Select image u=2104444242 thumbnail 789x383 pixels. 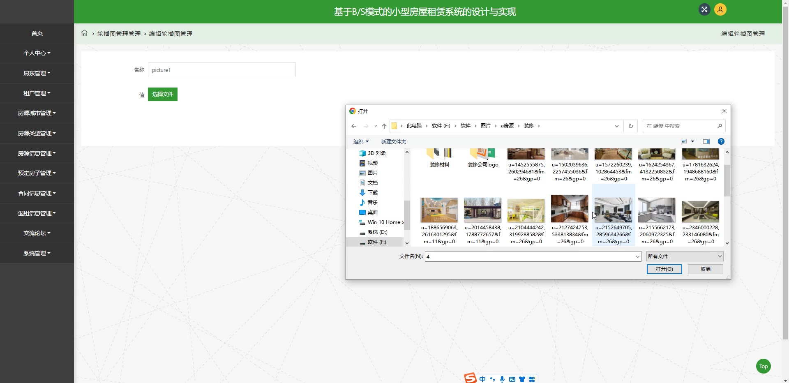tap(526, 211)
